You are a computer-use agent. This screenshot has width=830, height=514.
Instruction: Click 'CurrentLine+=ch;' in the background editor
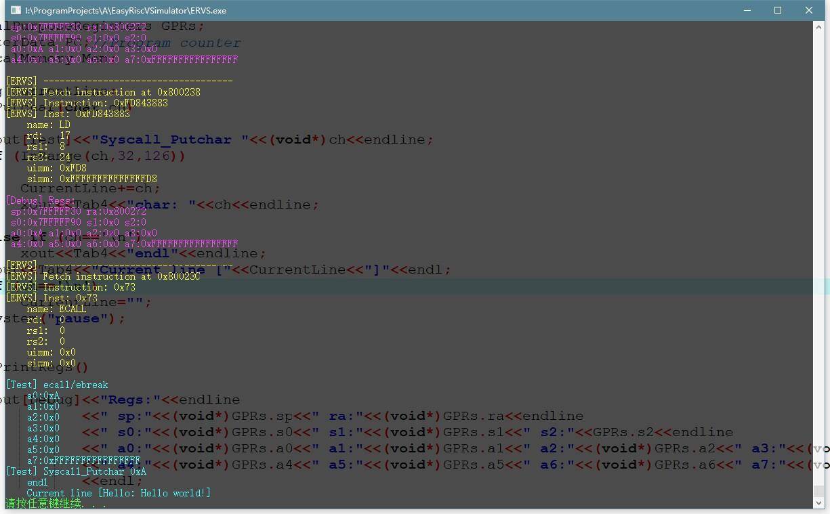point(90,188)
